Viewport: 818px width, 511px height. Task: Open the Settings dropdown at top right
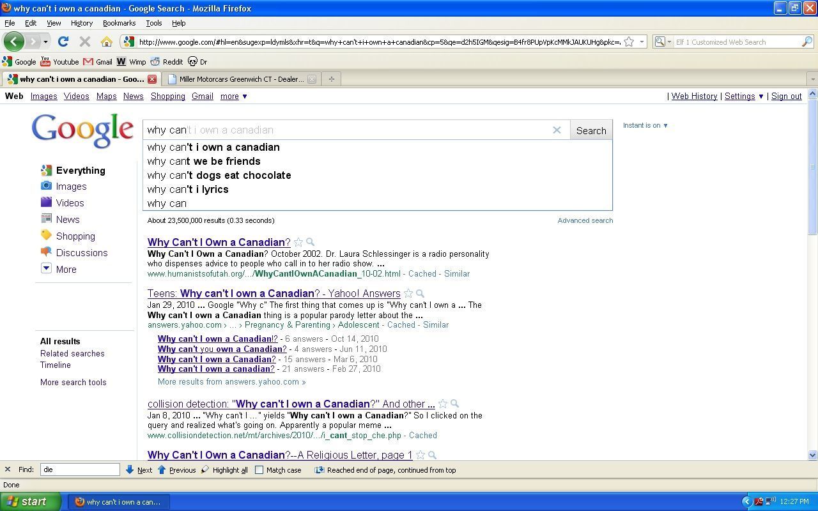pos(744,96)
